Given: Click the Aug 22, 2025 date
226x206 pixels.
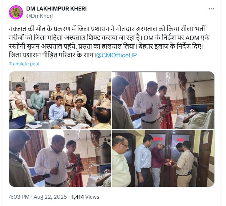Looking at the screenshot, I should (50, 197).
